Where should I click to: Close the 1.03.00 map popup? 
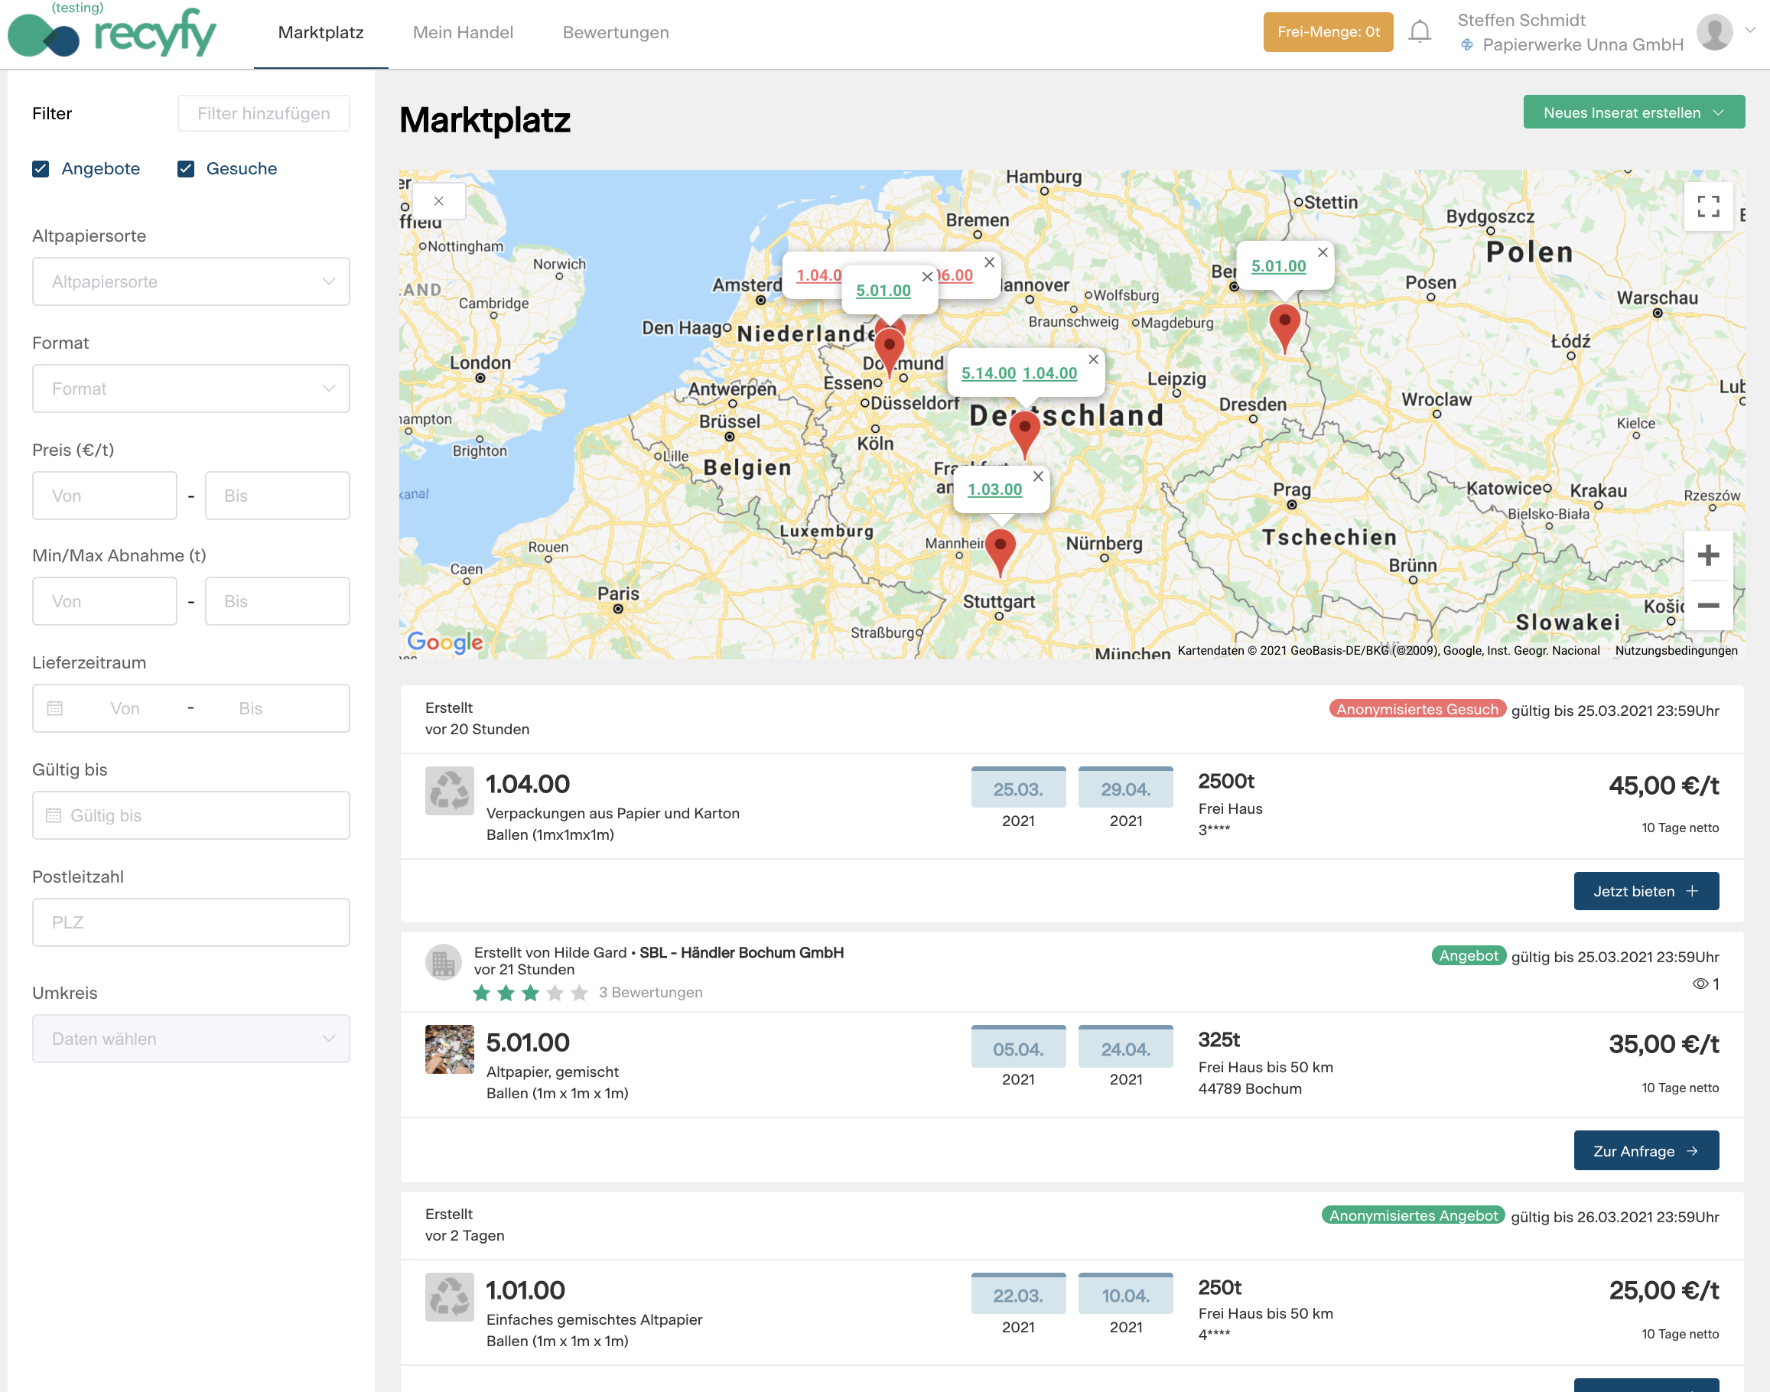(1037, 476)
